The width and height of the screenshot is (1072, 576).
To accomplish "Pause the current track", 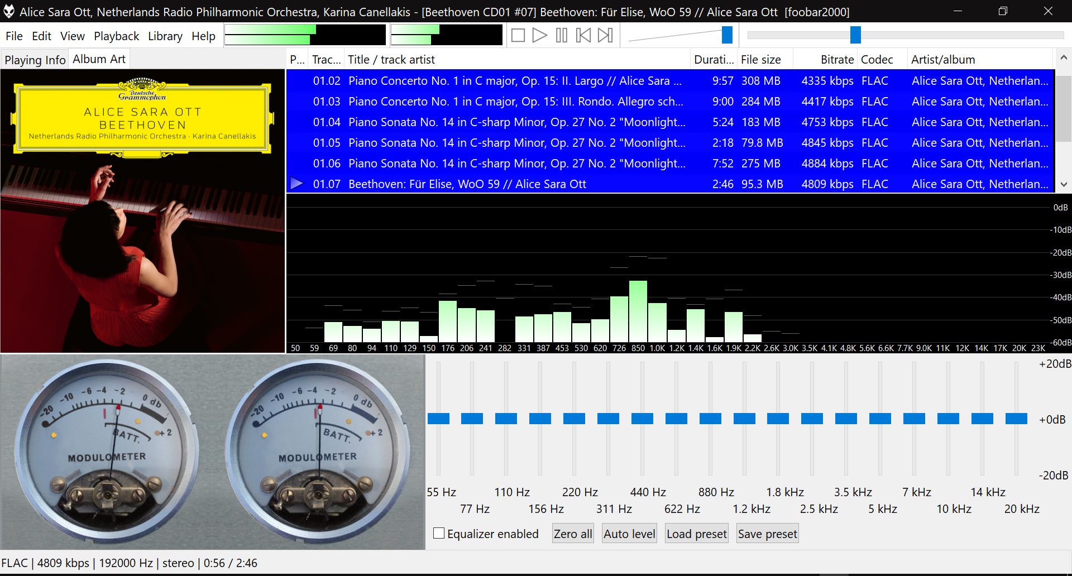I will point(562,36).
